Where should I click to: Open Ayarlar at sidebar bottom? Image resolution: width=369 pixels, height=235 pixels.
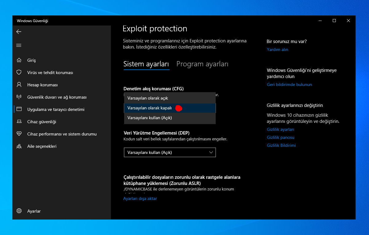62,211
